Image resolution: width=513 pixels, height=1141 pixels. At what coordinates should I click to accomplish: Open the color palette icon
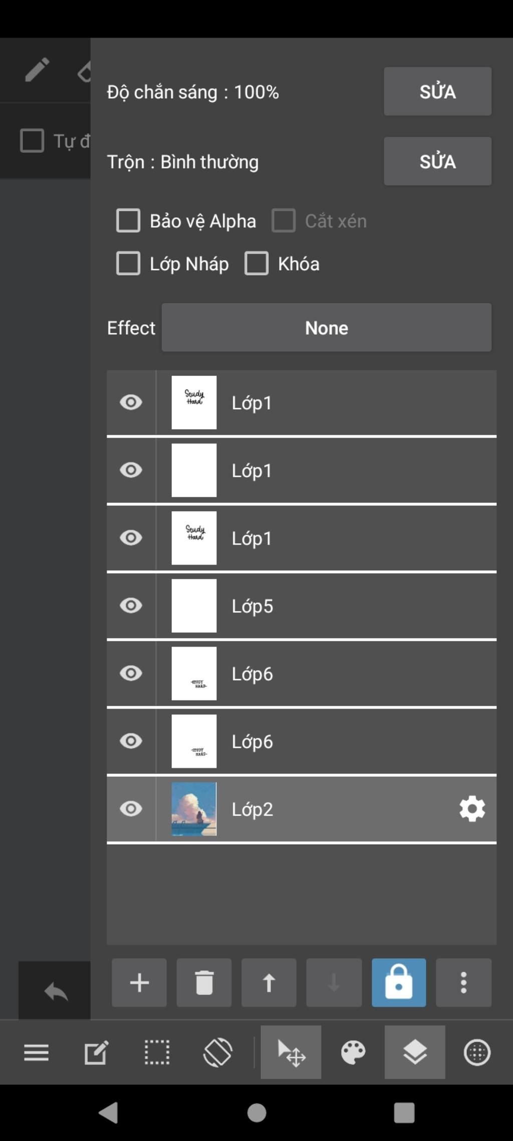coord(353,1052)
